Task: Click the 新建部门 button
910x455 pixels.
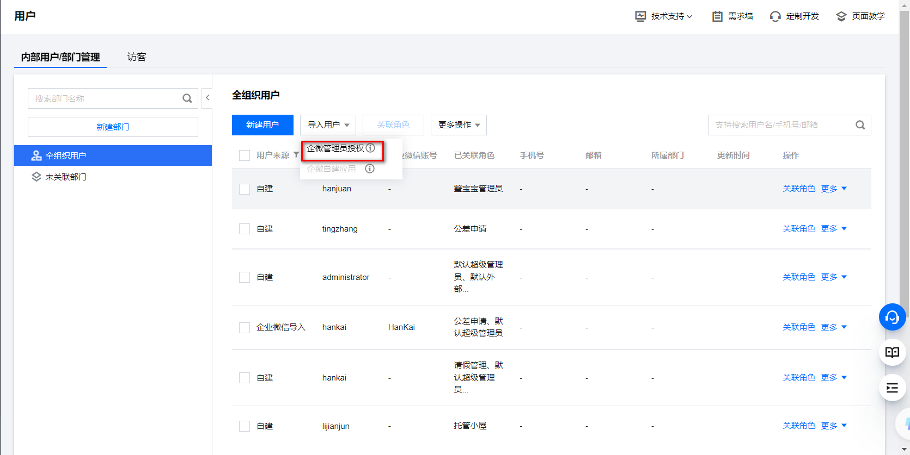Action: pyautogui.click(x=113, y=127)
